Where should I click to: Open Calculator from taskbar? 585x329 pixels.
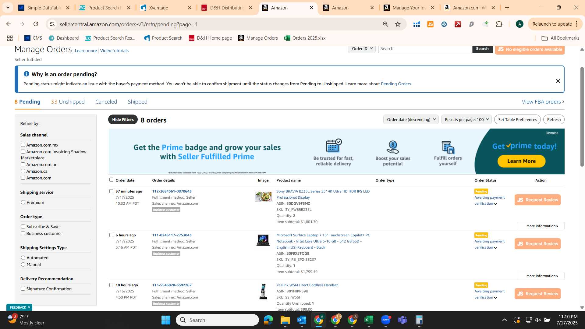coord(419,320)
